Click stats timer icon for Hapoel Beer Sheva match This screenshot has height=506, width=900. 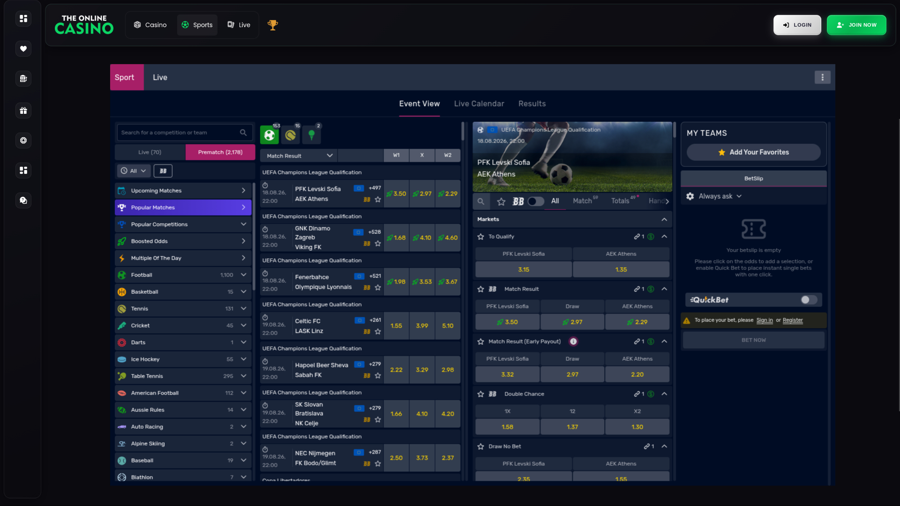coord(265,362)
